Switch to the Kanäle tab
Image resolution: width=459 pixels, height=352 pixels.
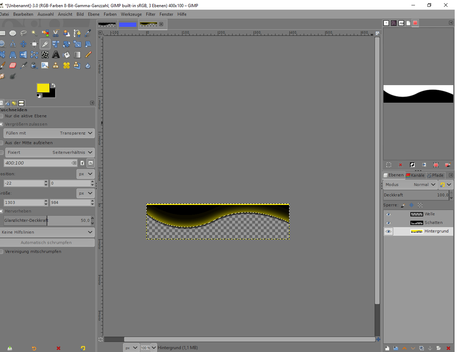(x=415, y=175)
